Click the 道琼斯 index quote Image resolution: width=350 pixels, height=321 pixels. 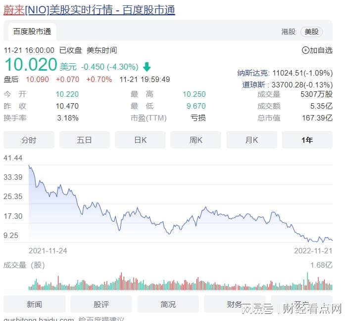(287, 85)
